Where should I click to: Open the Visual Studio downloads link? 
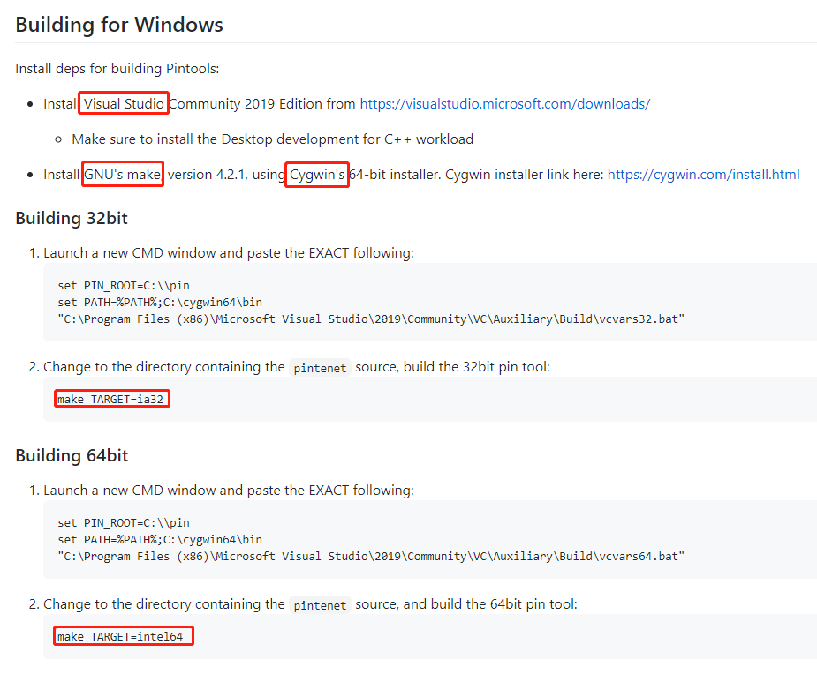point(504,104)
